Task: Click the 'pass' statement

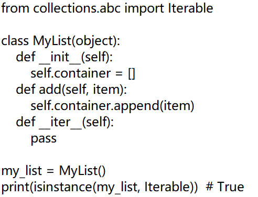Action: 44,139
